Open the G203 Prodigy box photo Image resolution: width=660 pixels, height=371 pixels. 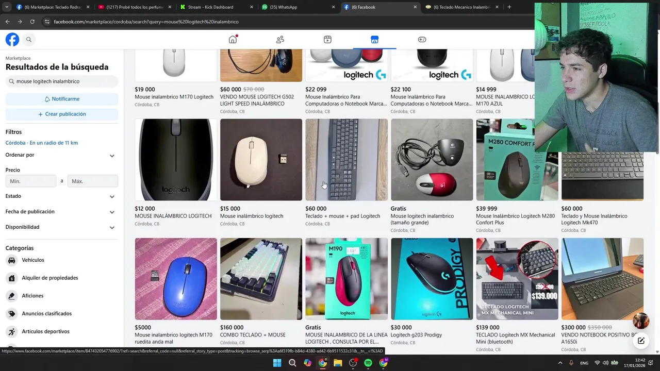coord(432,279)
